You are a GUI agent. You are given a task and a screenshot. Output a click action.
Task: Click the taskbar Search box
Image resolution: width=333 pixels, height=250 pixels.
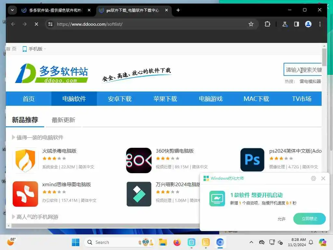pyautogui.click(x=119, y=242)
